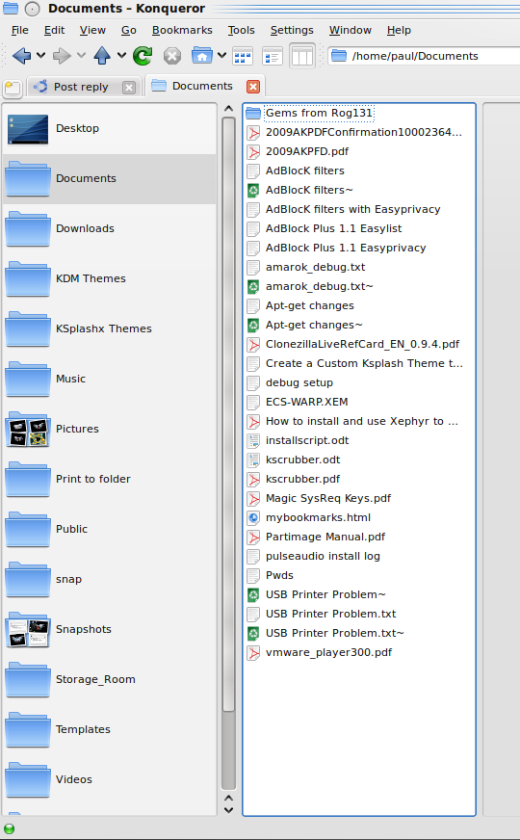Click the Snapshots folder thumbnail icon

28,631
